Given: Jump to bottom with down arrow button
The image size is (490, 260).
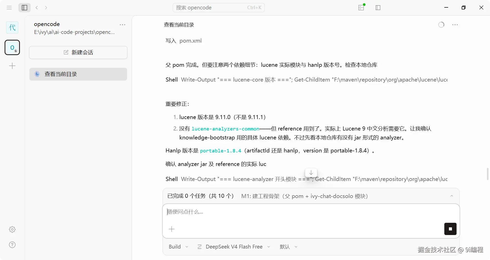Looking at the screenshot, I should click(311, 173).
